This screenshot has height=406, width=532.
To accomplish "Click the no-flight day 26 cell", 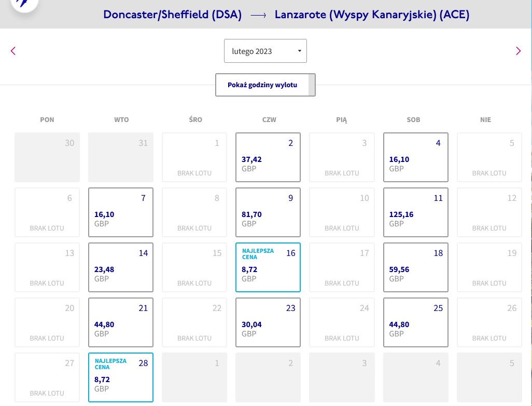I will point(489,322).
